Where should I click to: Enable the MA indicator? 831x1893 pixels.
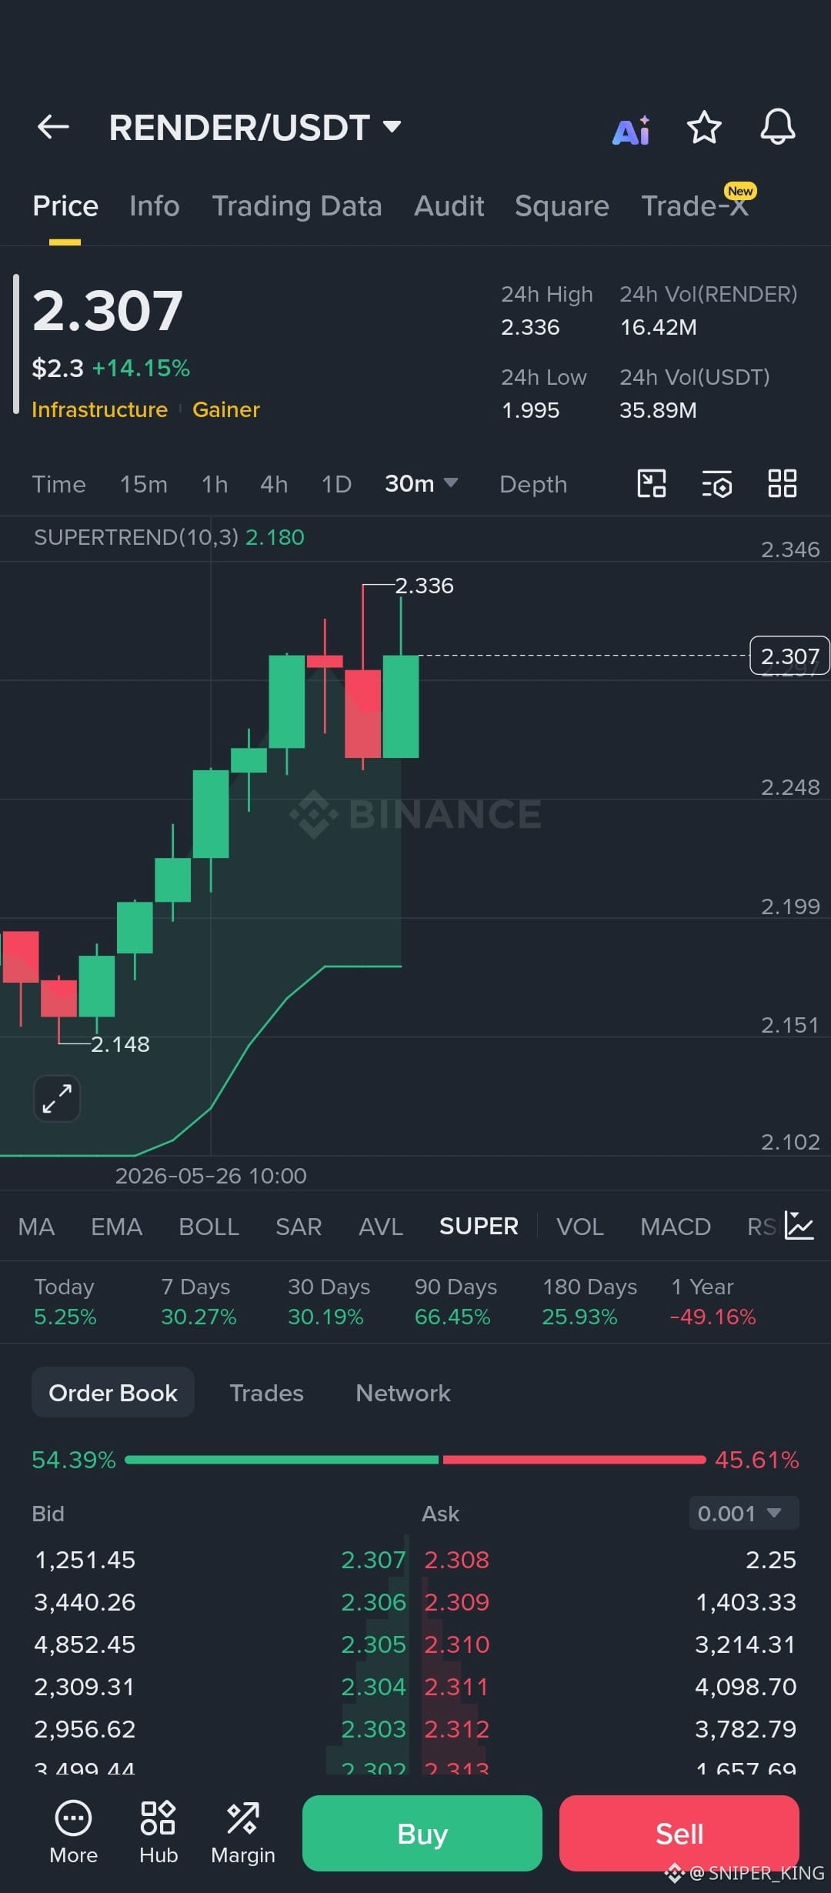click(x=36, y=1227)
